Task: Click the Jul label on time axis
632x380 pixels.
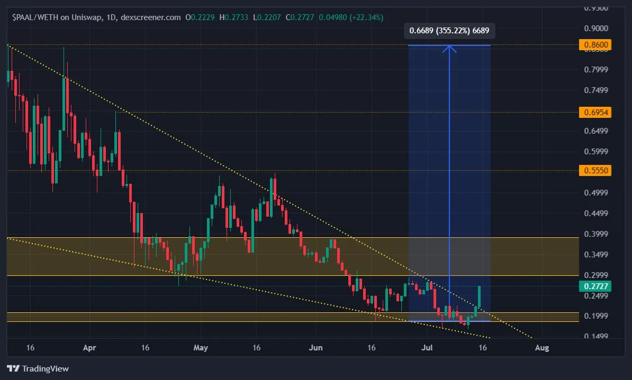Action: coord(427,348)
